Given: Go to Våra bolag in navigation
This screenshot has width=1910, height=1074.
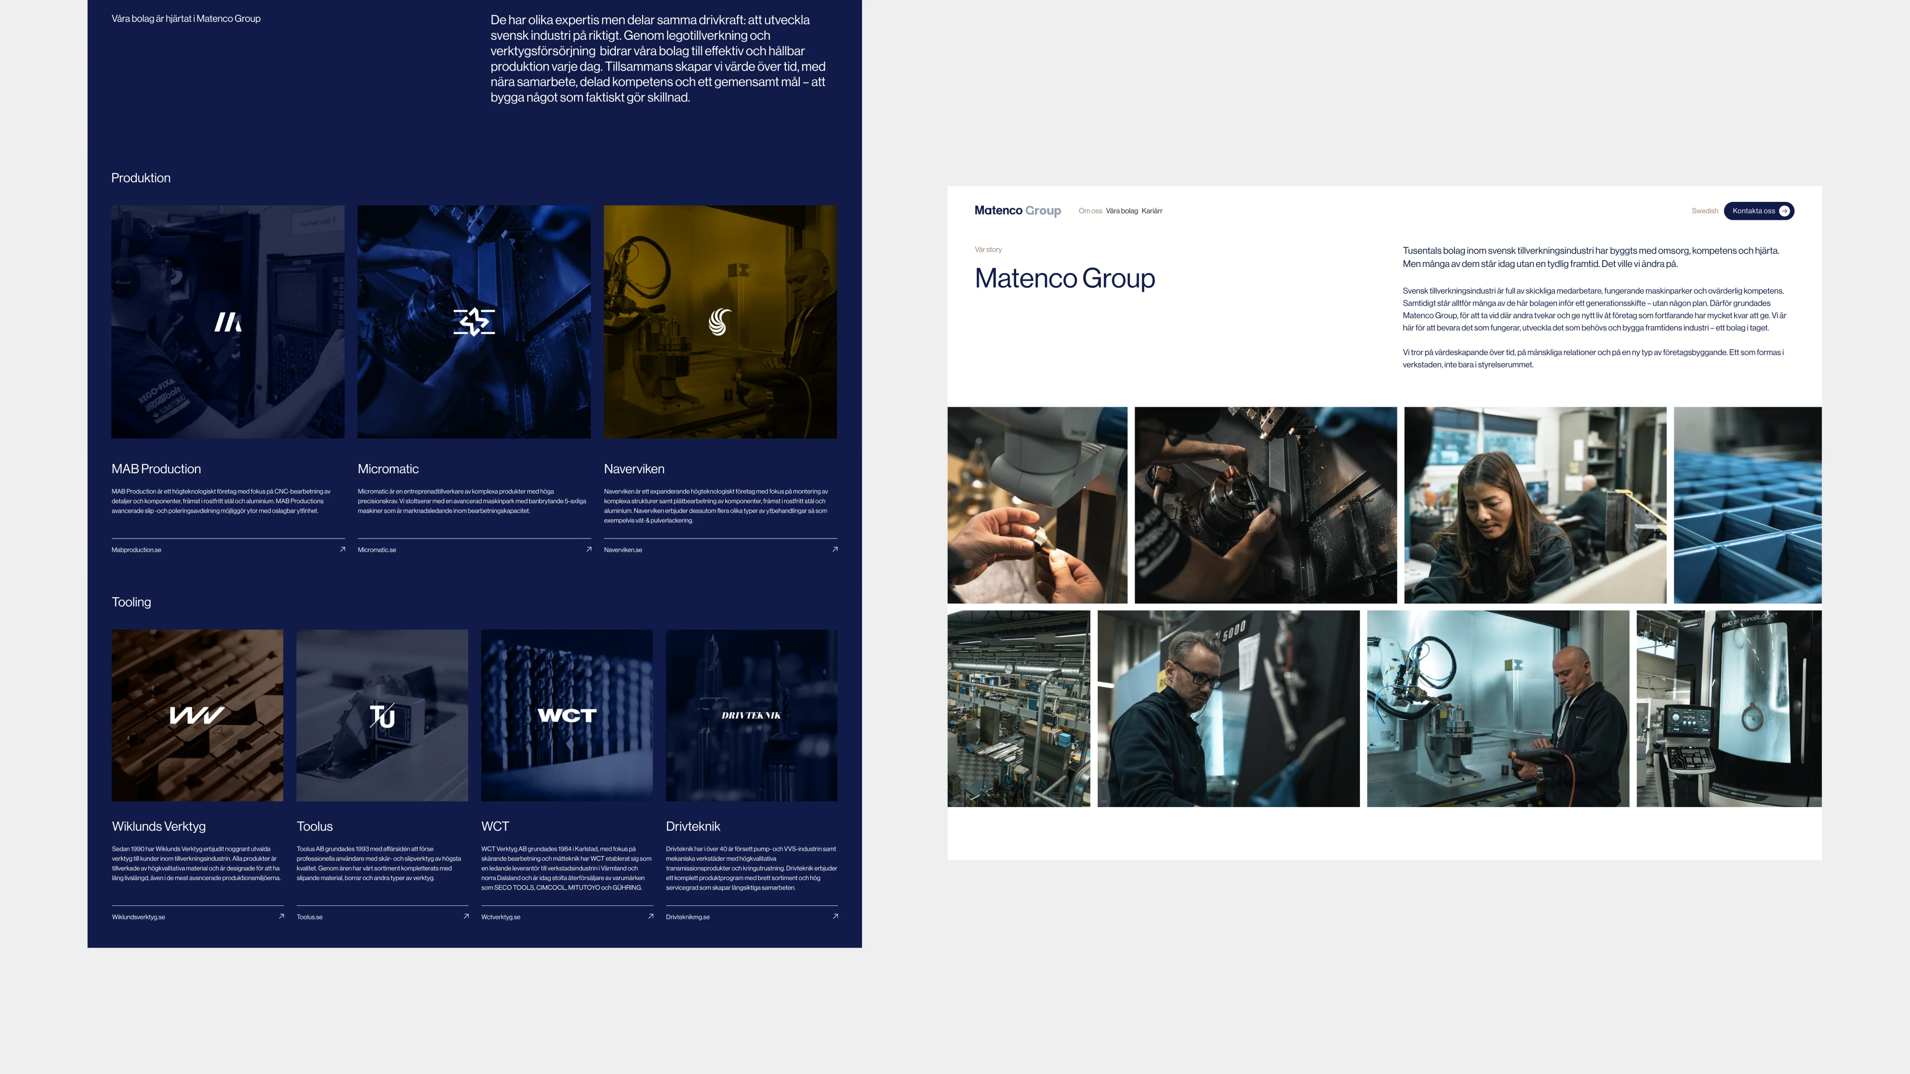Looking at the screenshot, I should pos(1121,211).
